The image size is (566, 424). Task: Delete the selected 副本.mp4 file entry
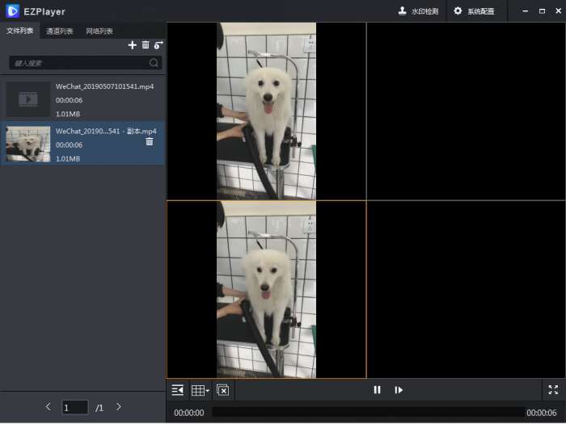pos(150,141)
